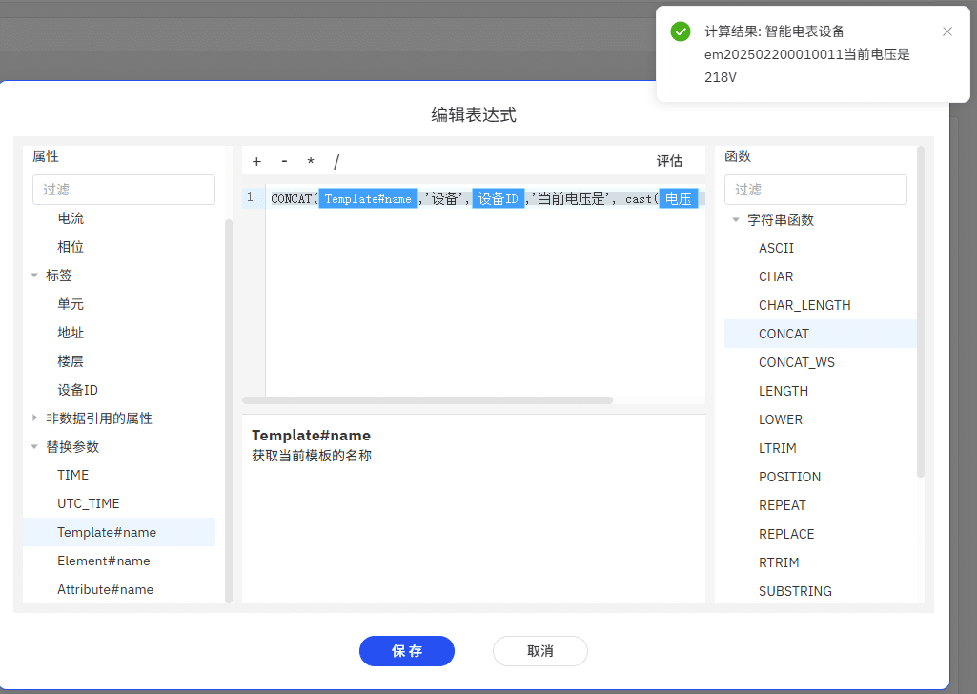Click the multiplication operator icon
The height and width of the screenshot is (694, 977).
(x=309, y=161)
